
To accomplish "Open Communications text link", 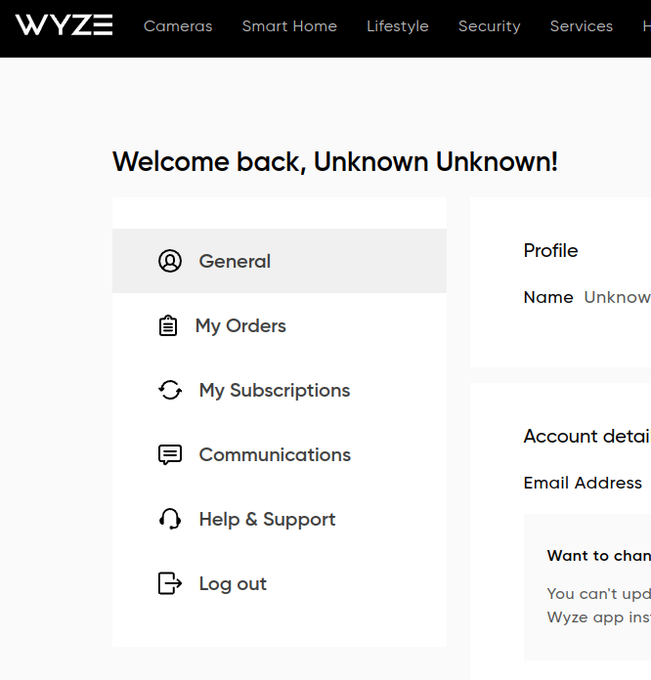I will (275, 454).
